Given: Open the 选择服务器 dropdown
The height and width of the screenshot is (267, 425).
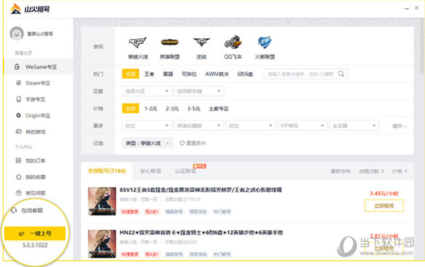Looking at the screenshot, I should coord(199,91).
